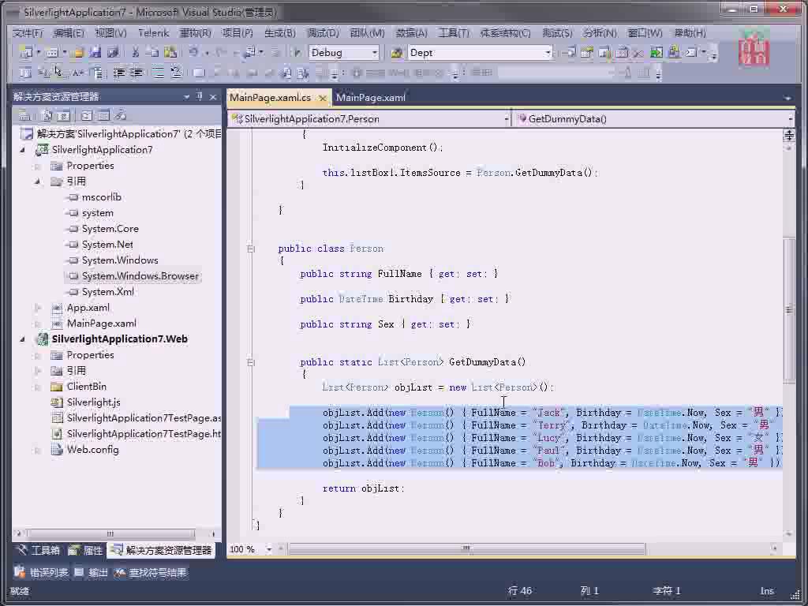This screenshot has height=606, width=808.
Task: Select mscorlib reference in tree
Action: pyautogui.click(x=102, y=197)
